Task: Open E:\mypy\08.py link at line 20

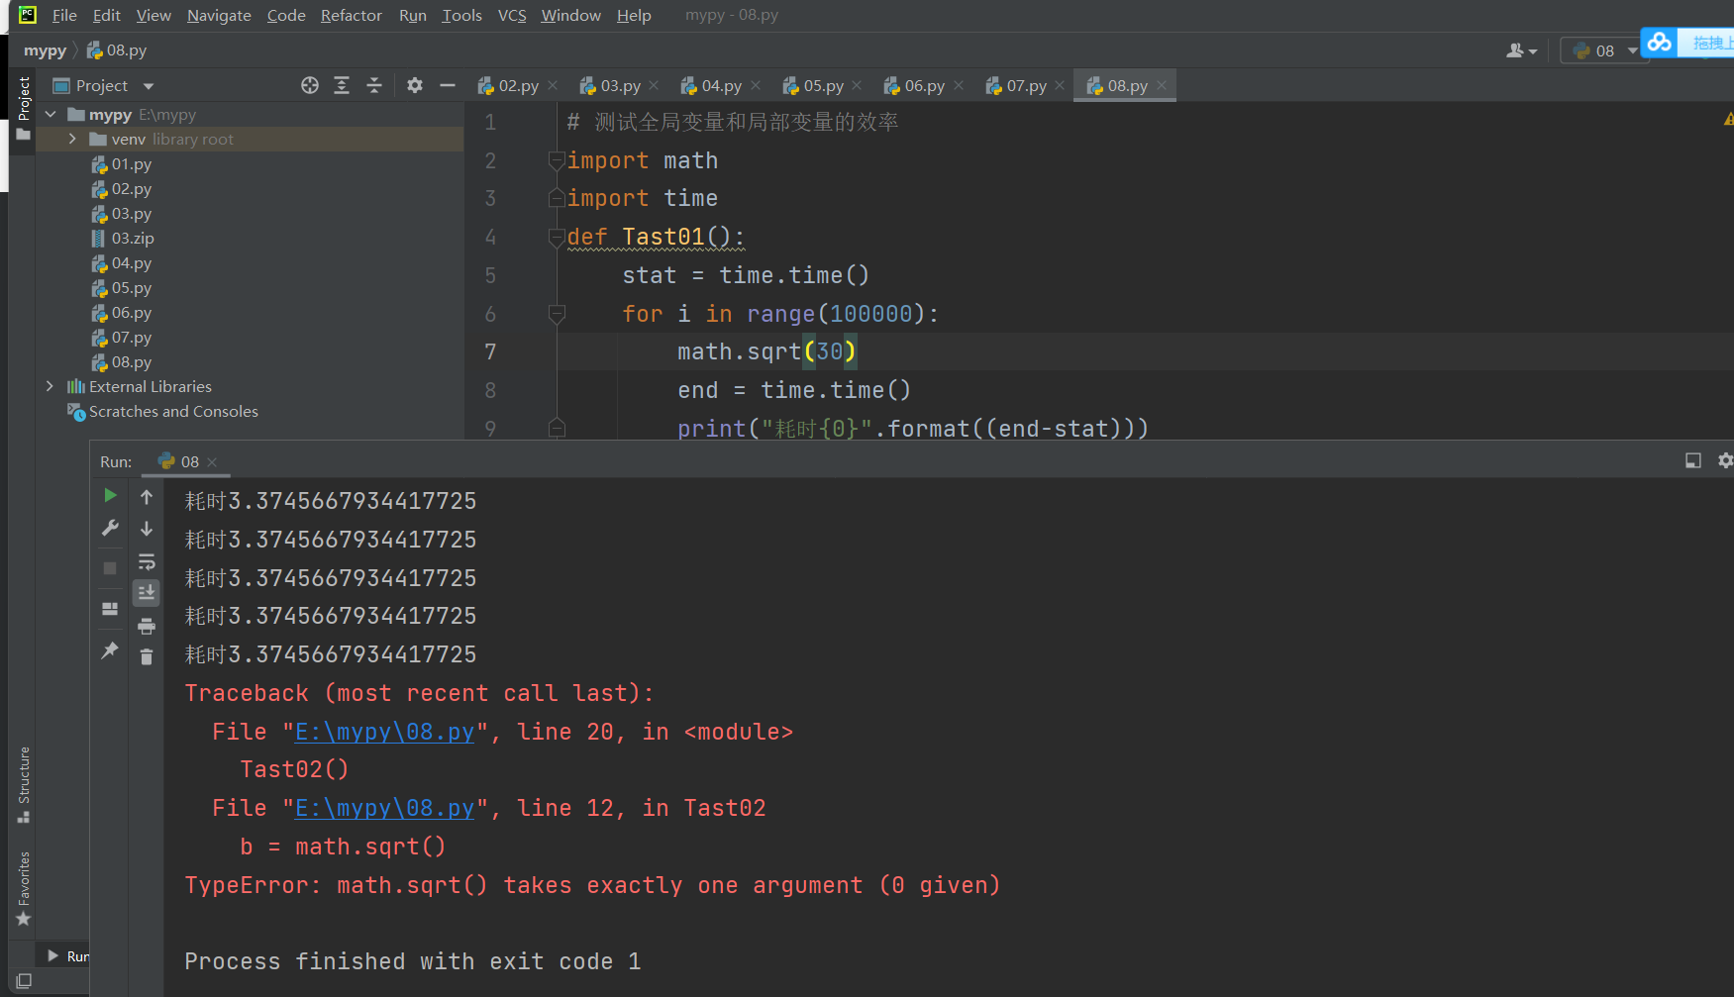Action: (384, 732)
